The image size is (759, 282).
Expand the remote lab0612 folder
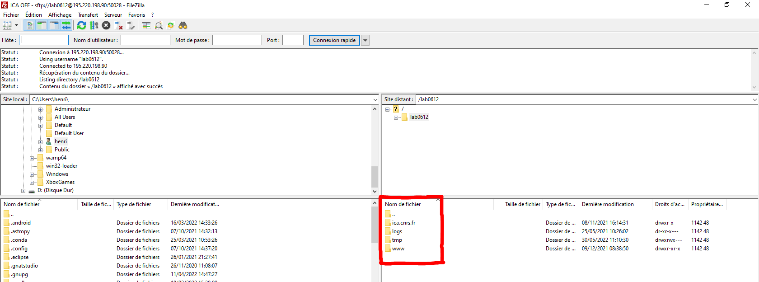396,117
